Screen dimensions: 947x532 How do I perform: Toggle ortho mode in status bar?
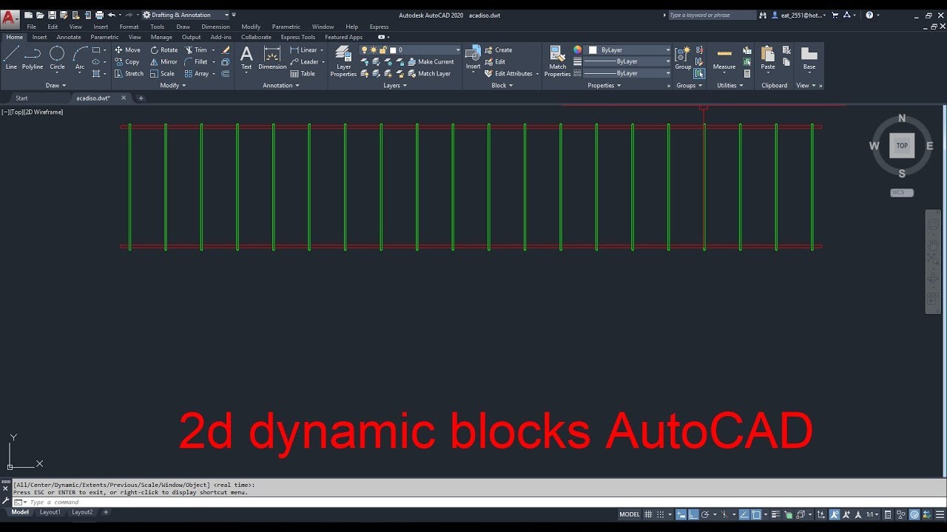point(693,514)
